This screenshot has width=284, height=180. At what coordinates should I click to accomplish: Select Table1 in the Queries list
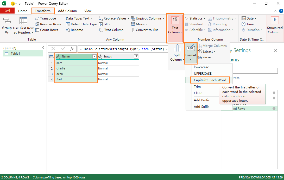tap(15, 54)
